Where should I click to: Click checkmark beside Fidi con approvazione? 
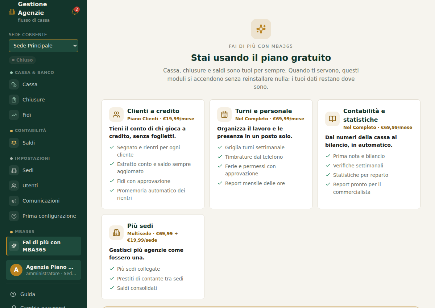[112, 181]
